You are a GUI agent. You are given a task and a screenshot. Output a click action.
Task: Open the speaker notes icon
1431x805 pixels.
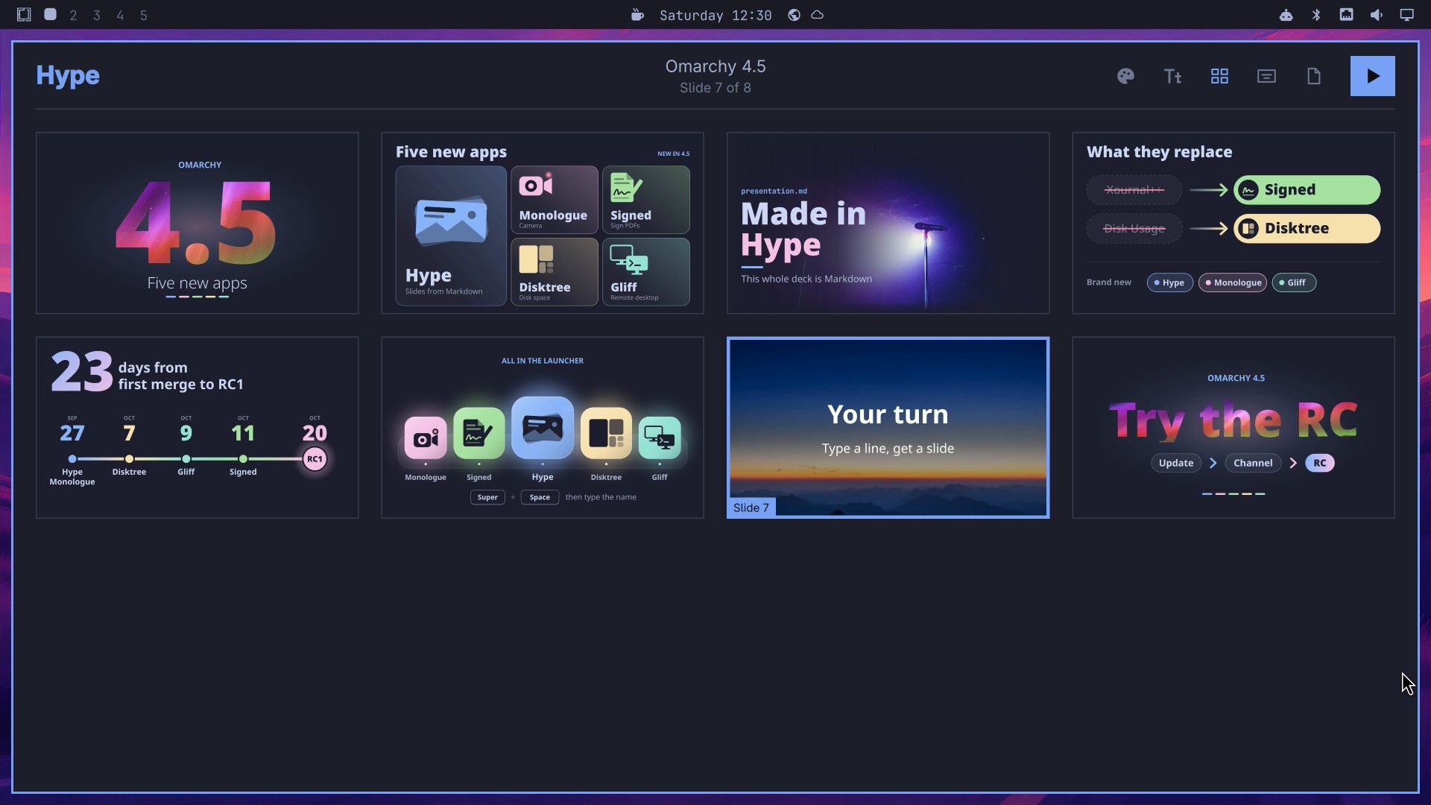pos(1266,76)
